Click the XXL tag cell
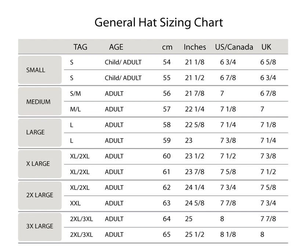The image size is (301, 246). pos(75,203)
